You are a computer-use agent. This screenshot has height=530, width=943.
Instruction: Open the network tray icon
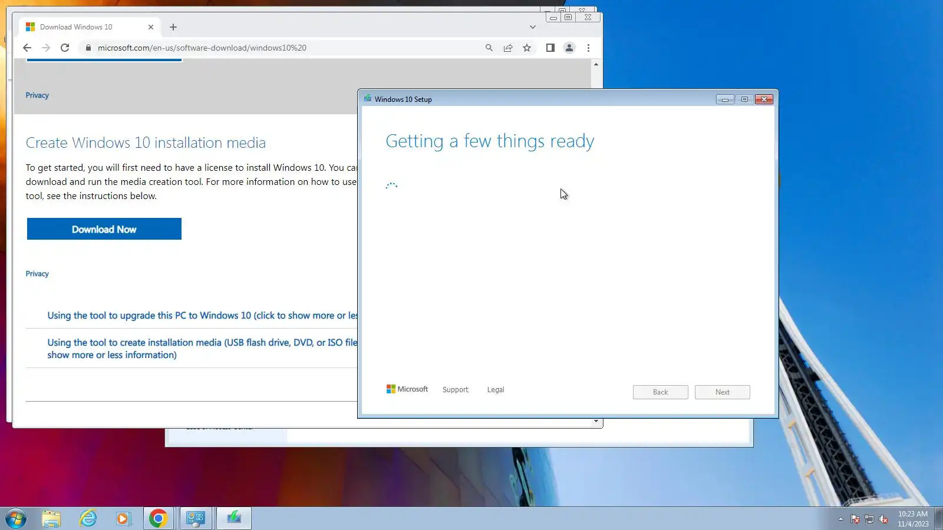pos(869,519)
